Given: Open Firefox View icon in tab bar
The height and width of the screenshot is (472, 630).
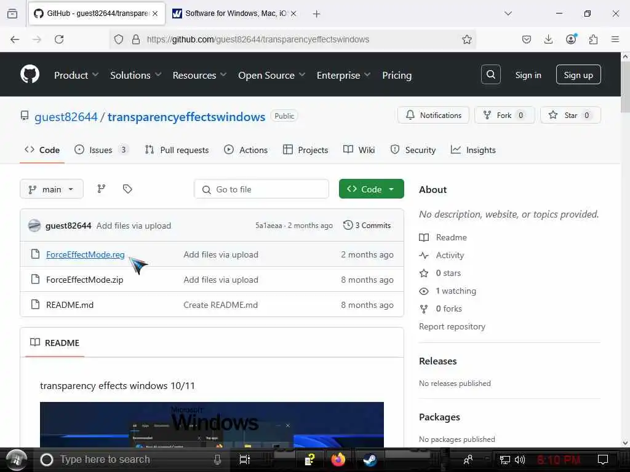Looking at the screenshot, I should point(12,14).
